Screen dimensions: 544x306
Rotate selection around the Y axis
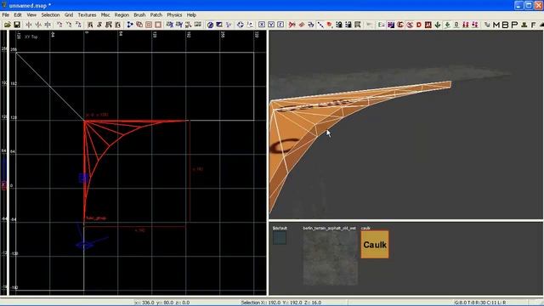coord(69,25)
